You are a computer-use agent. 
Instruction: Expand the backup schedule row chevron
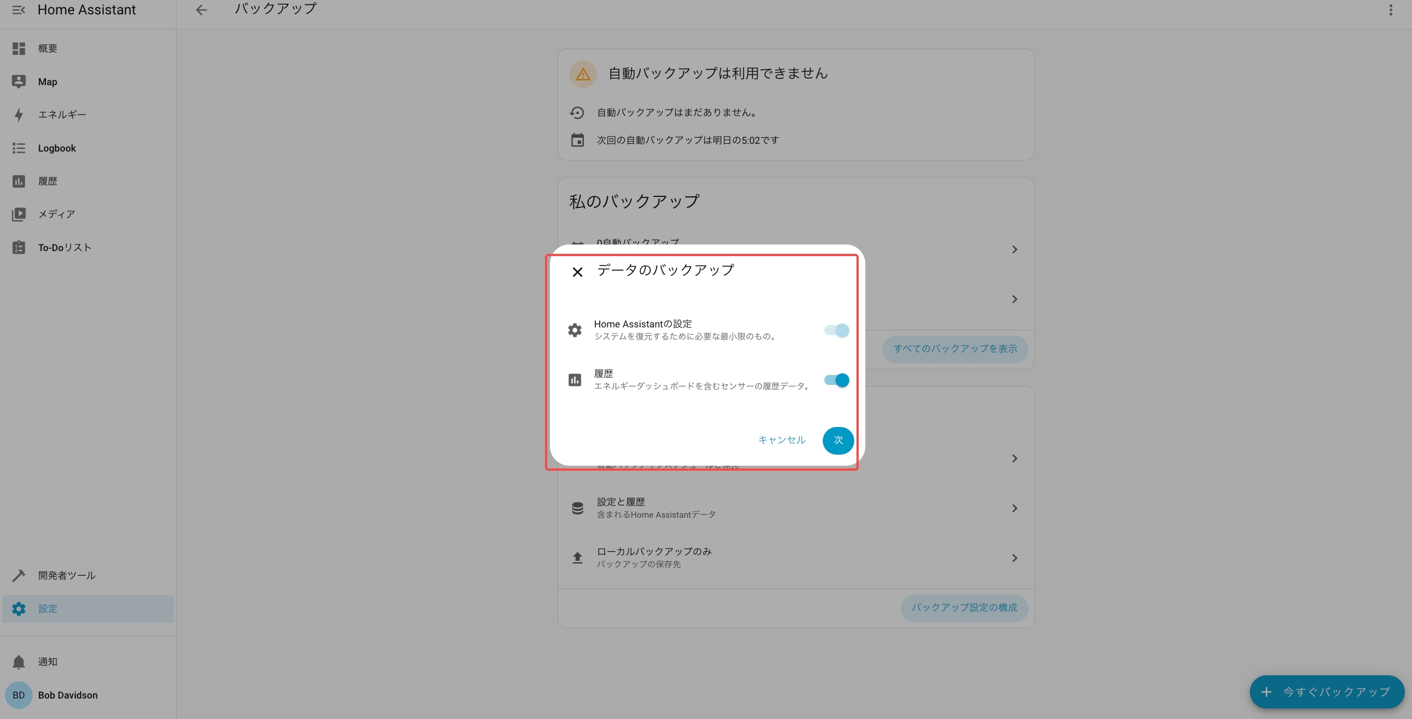tap(1014, 459)
